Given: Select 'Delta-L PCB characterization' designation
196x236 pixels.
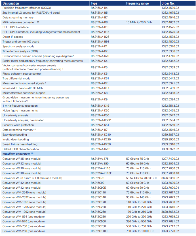Looking at the screenshot, I should [x=21, y=149].
